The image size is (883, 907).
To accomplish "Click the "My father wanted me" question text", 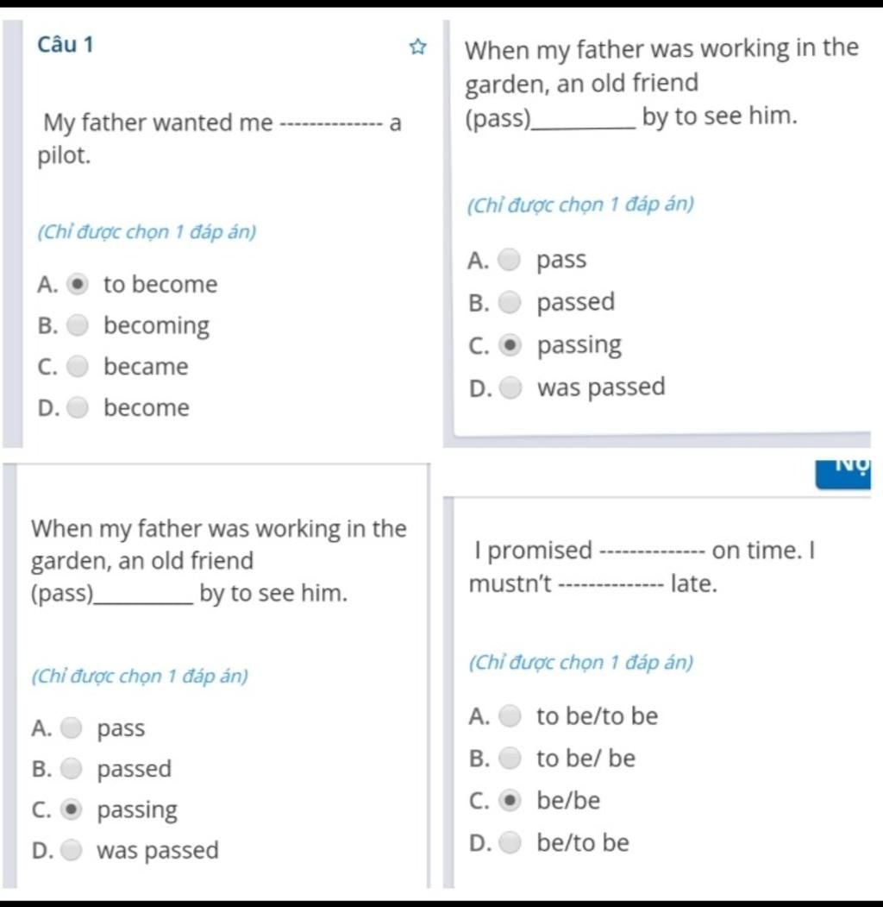I will point(159,123).
